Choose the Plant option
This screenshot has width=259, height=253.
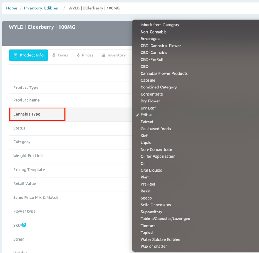pos(145,177)
